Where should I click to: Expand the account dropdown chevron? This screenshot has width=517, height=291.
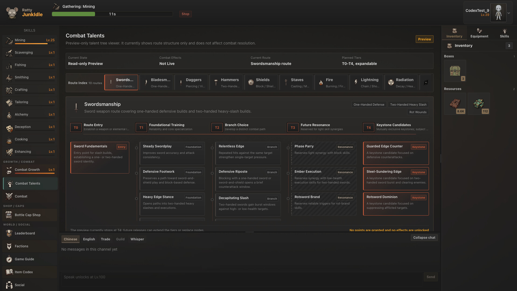pyautogui.click(x=509, y=13)
